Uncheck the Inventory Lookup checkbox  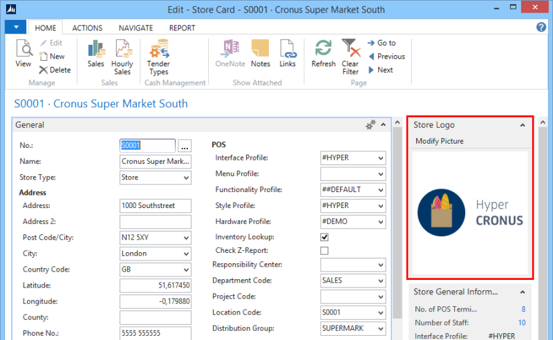tap(324, 237)
